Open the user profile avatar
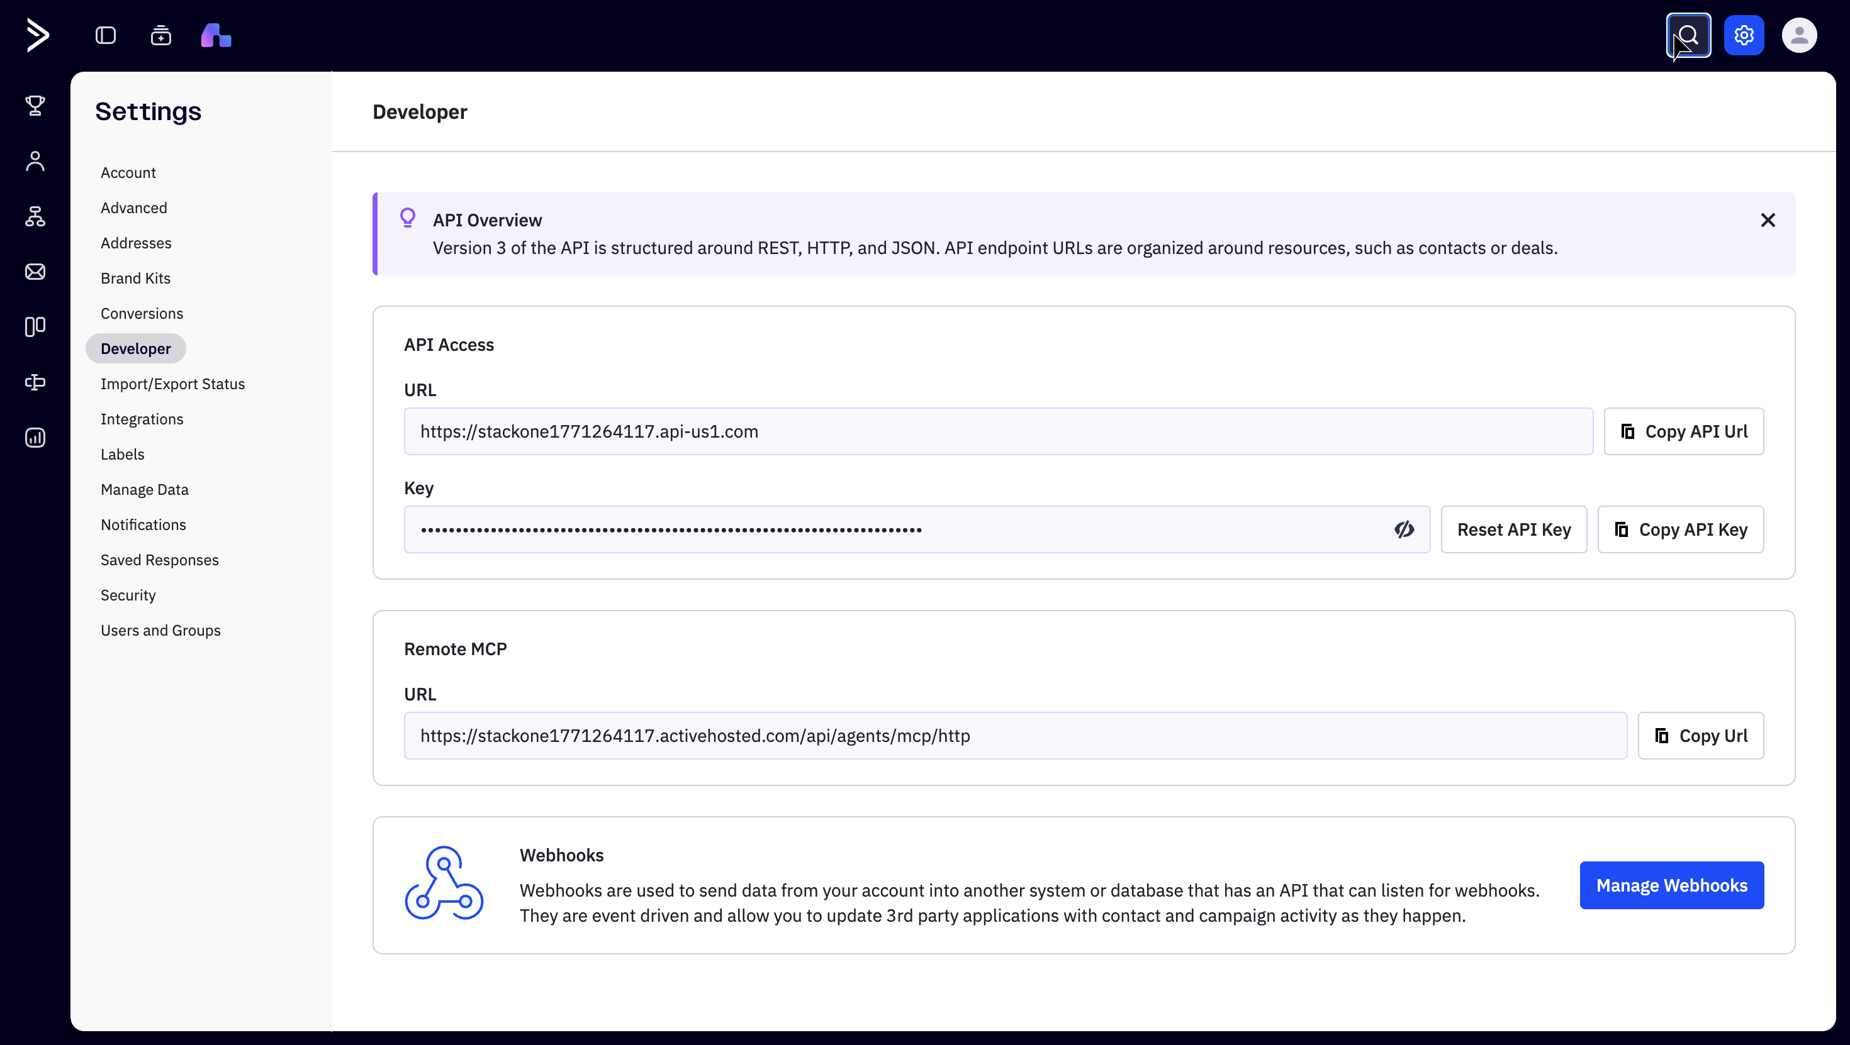 tap(1799, 35)
